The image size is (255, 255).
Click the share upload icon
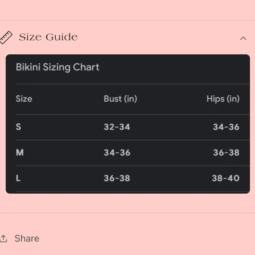click(4, 238)
